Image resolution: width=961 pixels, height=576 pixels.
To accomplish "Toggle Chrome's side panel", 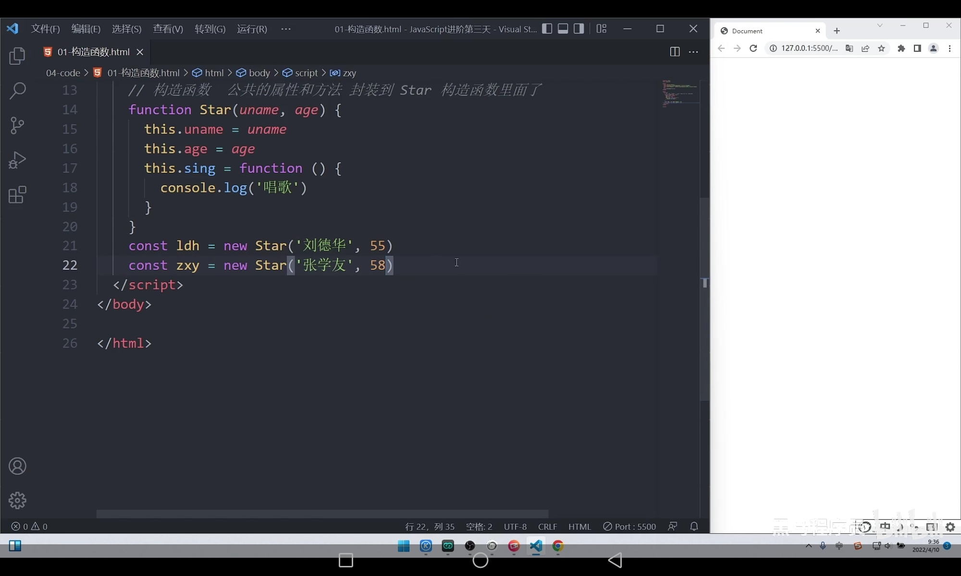I will pyautogui.click(x=917, y=48).
